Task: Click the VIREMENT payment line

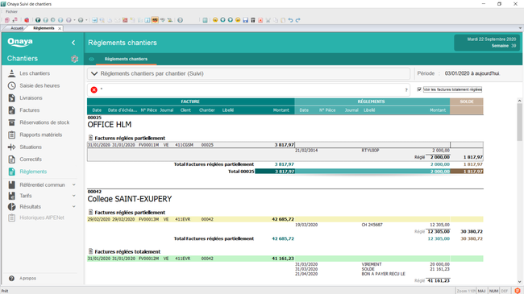Action: coord(372,264)
